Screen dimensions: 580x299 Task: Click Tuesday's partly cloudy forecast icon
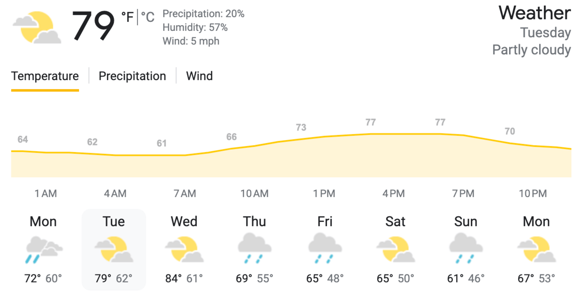click(114, 249)
